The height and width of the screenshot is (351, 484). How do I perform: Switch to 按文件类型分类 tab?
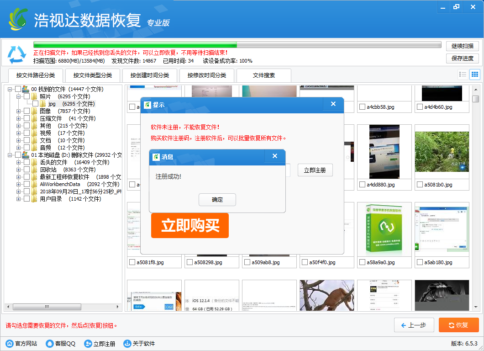point(89,75)
